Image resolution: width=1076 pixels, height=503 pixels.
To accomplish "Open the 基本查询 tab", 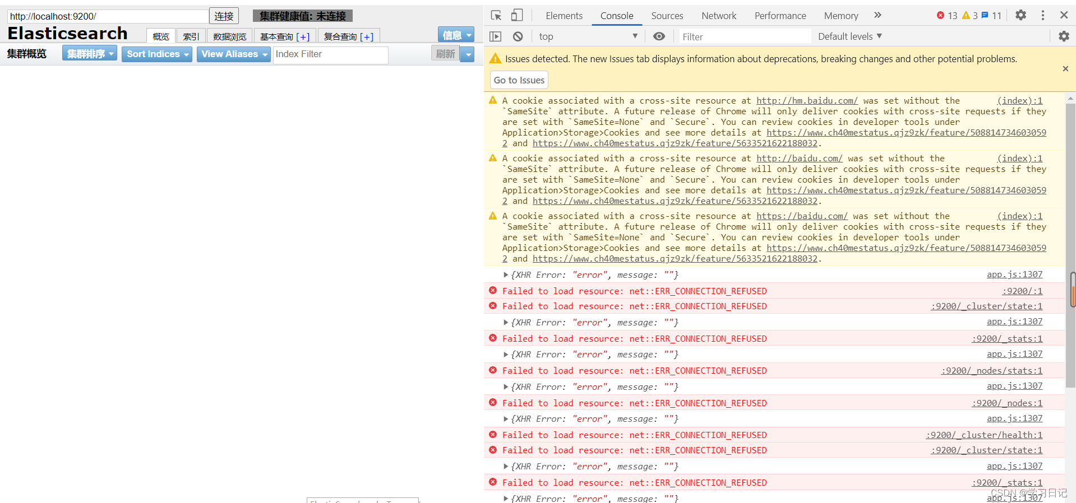I will pos(285,36).
